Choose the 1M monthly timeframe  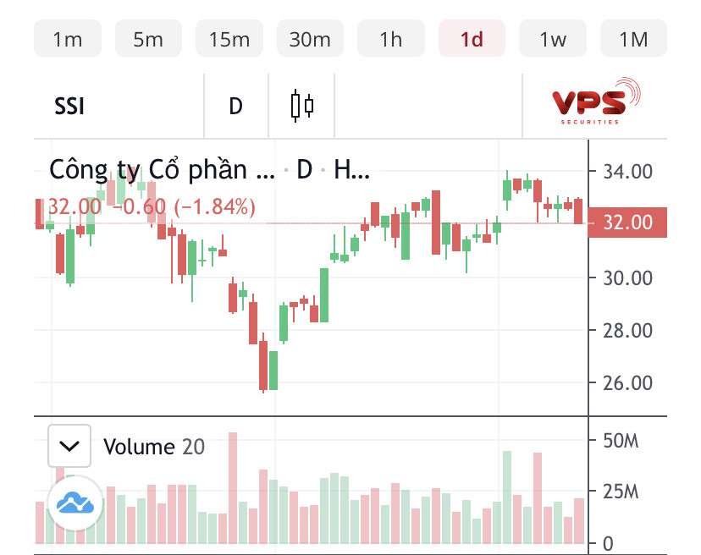point(633,39)
